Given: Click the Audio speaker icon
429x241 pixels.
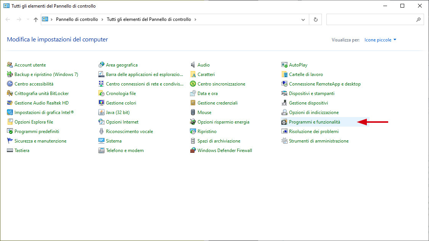Looking at the screenshot, I should (x=193, y=65).
